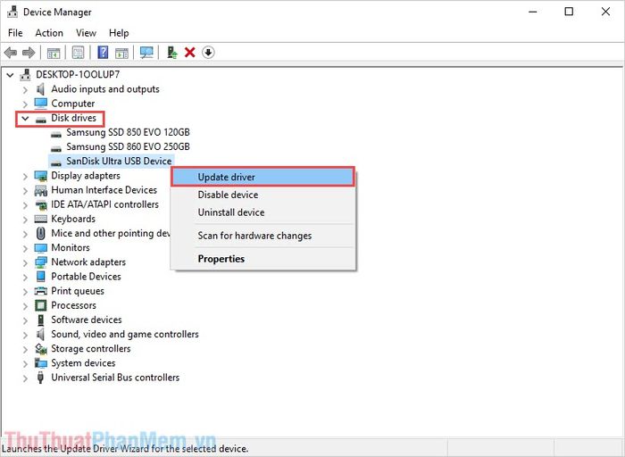Collapse the Disk drives category
This screenshot has width=625, height=457.
[x=26, y=118]
